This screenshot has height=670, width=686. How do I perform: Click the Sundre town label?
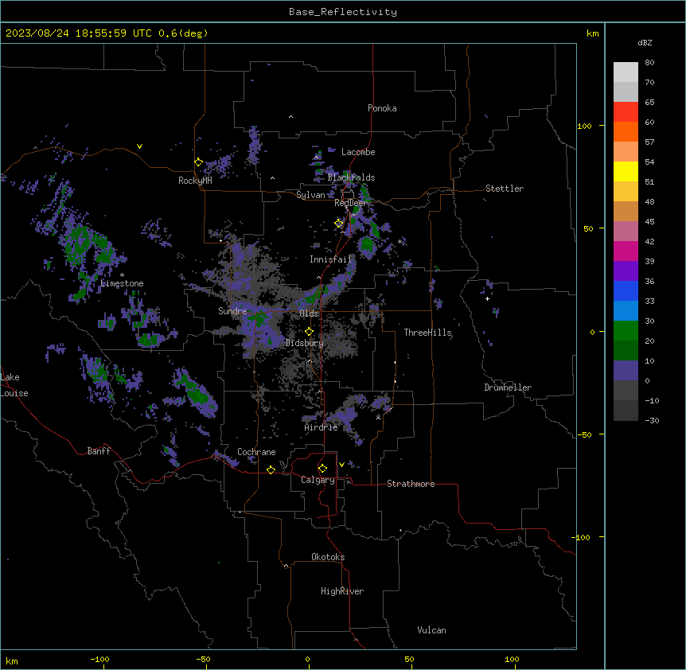[x=232, y=311]
